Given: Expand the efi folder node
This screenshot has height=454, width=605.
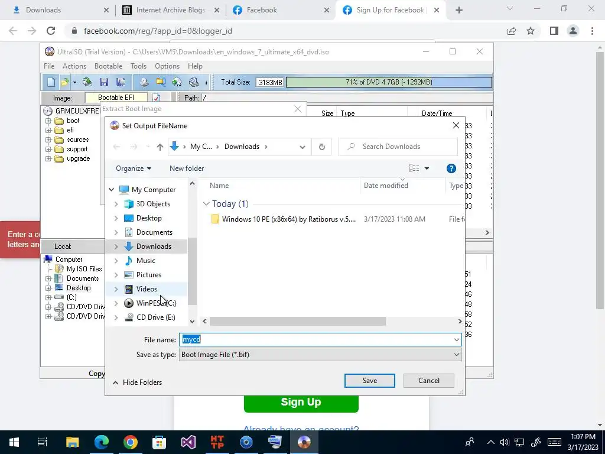Looking at the screenshot, I should (x=48, y=130).
